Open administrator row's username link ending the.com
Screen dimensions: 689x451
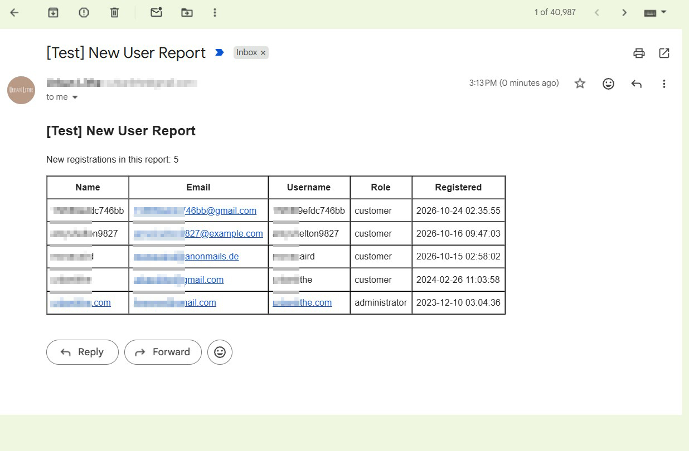pyautogui.click(x=302, y=302)
